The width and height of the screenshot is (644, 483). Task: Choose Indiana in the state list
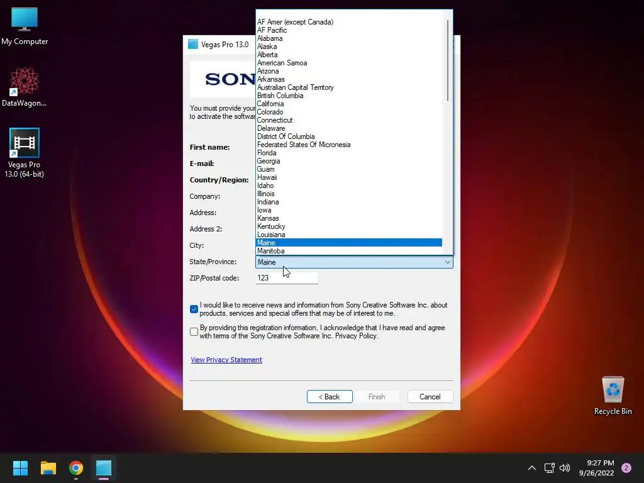(348, 202)
